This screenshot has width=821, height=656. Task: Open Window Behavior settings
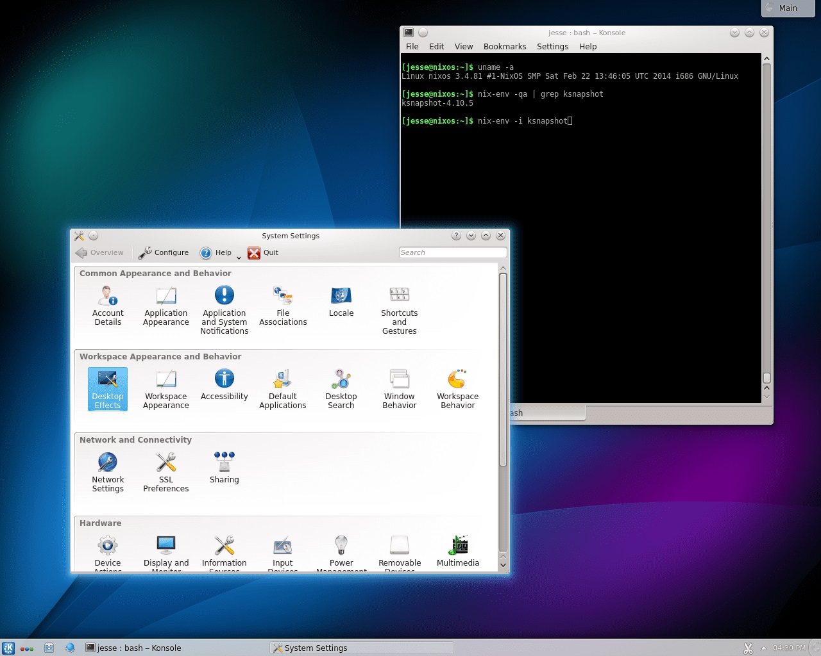tap(400, 389)
